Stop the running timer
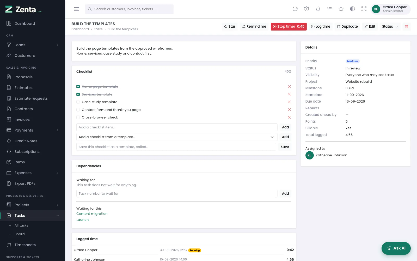 tap(289, 26)
